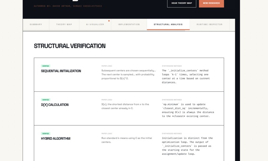Switch to the Theory Map tab
The width and height of the screenshot is (268, 161).
64,24
